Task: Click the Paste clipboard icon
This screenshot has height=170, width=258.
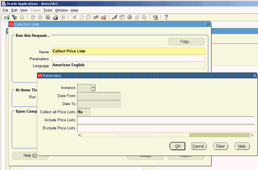Action: pos(88,17)
